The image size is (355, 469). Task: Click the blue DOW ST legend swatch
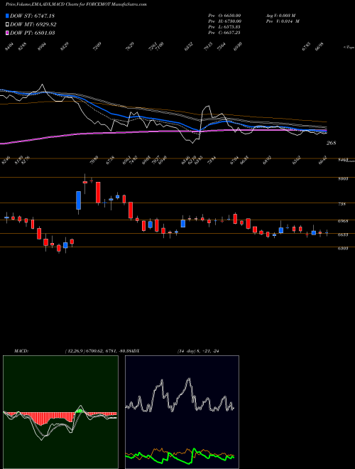pyautogui.click(x=8, y=16)
